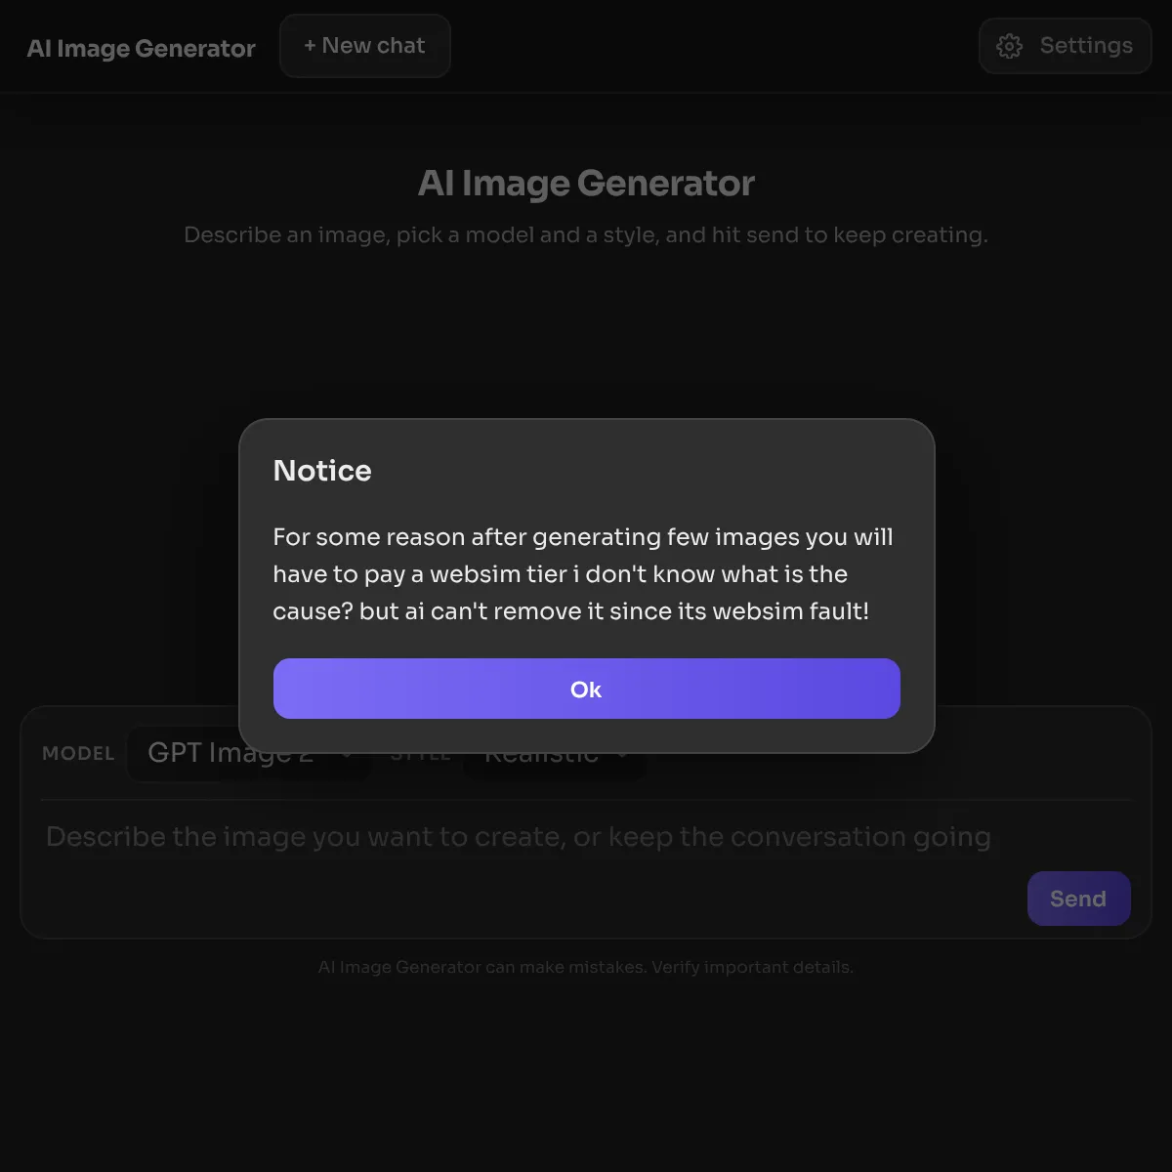Click the MODEL label beside the selector
Screen dimensions: 1172x1172
coord(78,753)
